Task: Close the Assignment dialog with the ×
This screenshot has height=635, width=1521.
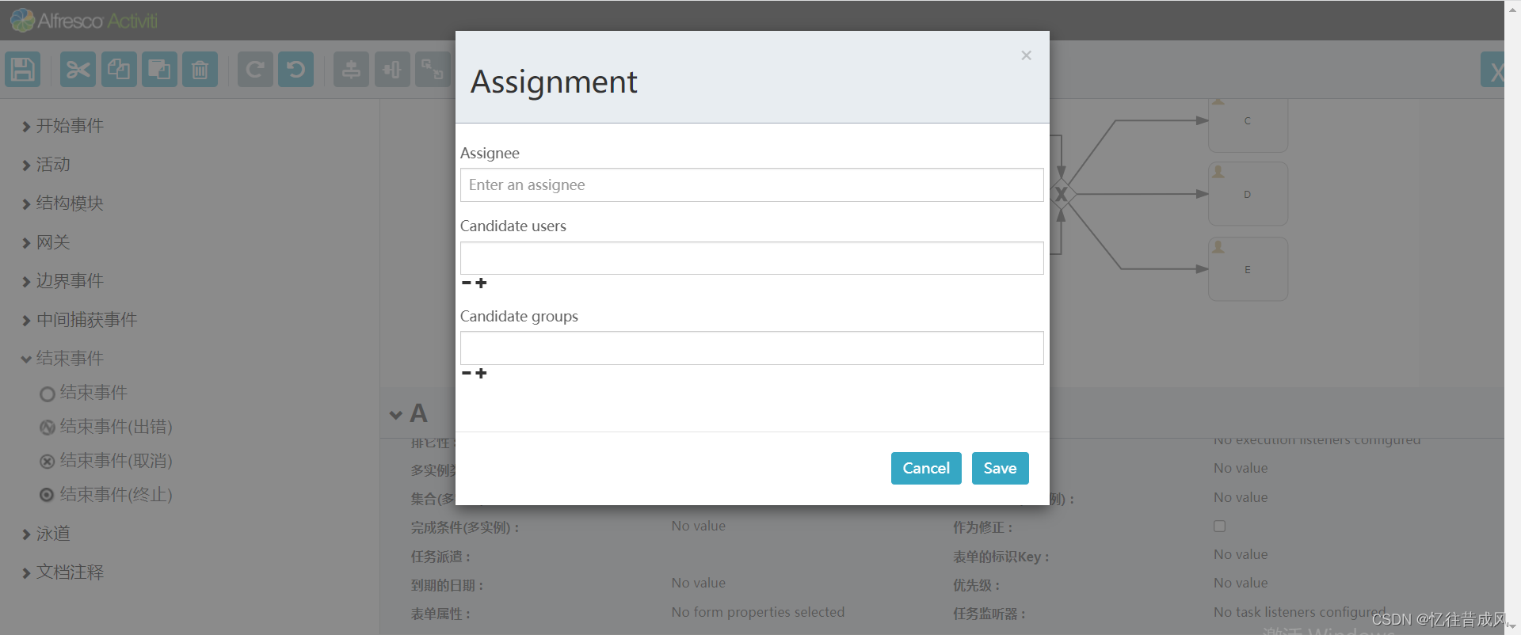Action: point(1026,55)
